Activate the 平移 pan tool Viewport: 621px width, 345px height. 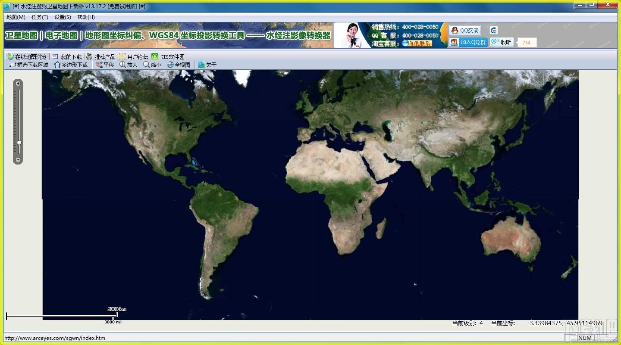pyautogui.click(x=105, y=65)
